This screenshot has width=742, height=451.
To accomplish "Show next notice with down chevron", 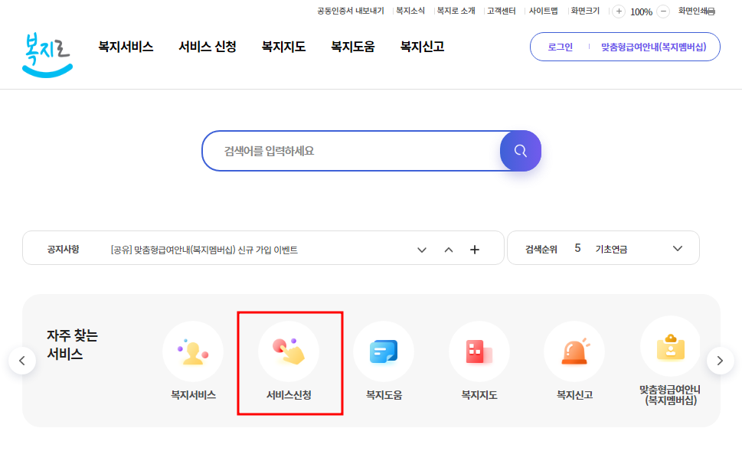I will [x=422, y=250].
